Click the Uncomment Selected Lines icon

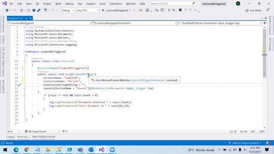[x=173, y=10]
